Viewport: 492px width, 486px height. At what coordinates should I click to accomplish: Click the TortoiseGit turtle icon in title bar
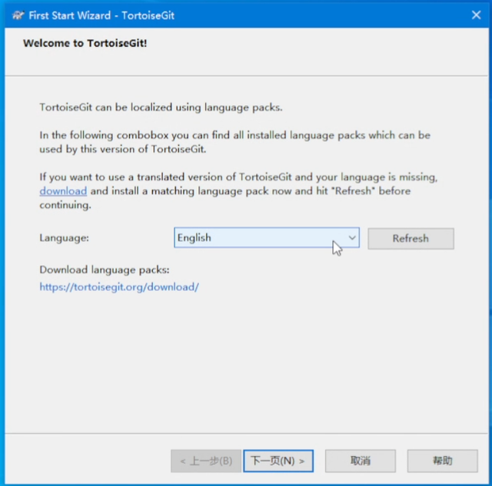(18, 15)
